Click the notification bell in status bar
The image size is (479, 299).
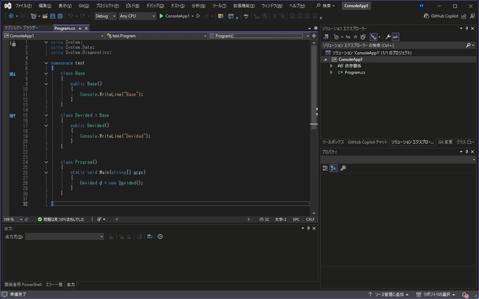click(x=465, y=294)
